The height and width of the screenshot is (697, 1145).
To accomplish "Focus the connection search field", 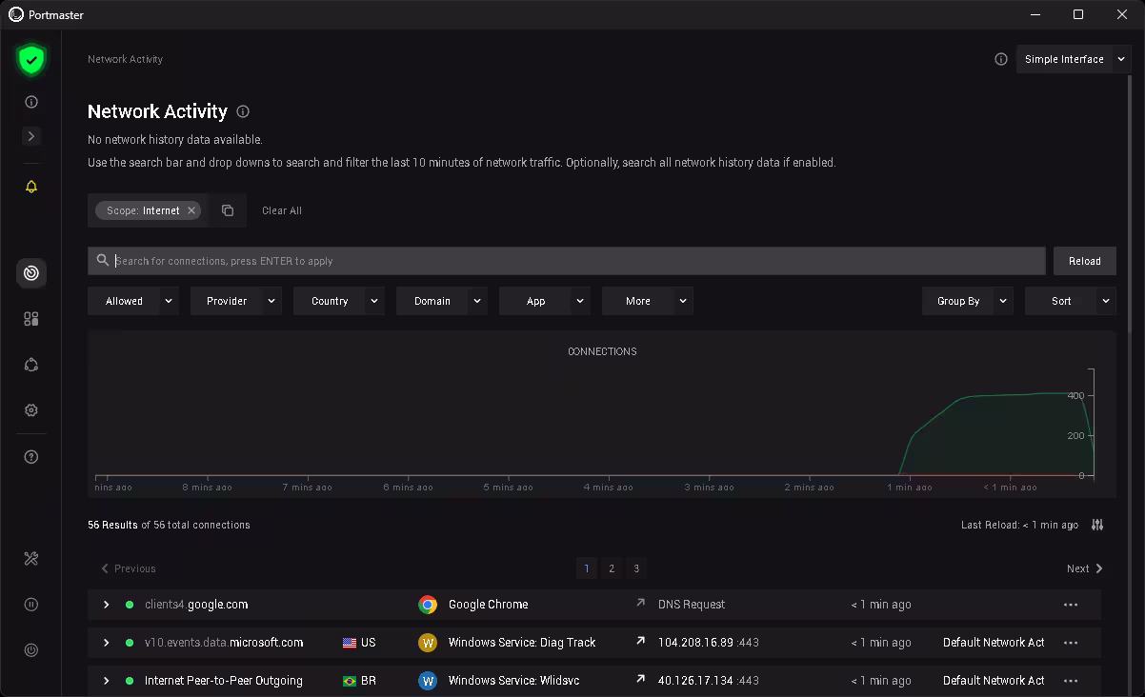I will (x=567, y=261).
